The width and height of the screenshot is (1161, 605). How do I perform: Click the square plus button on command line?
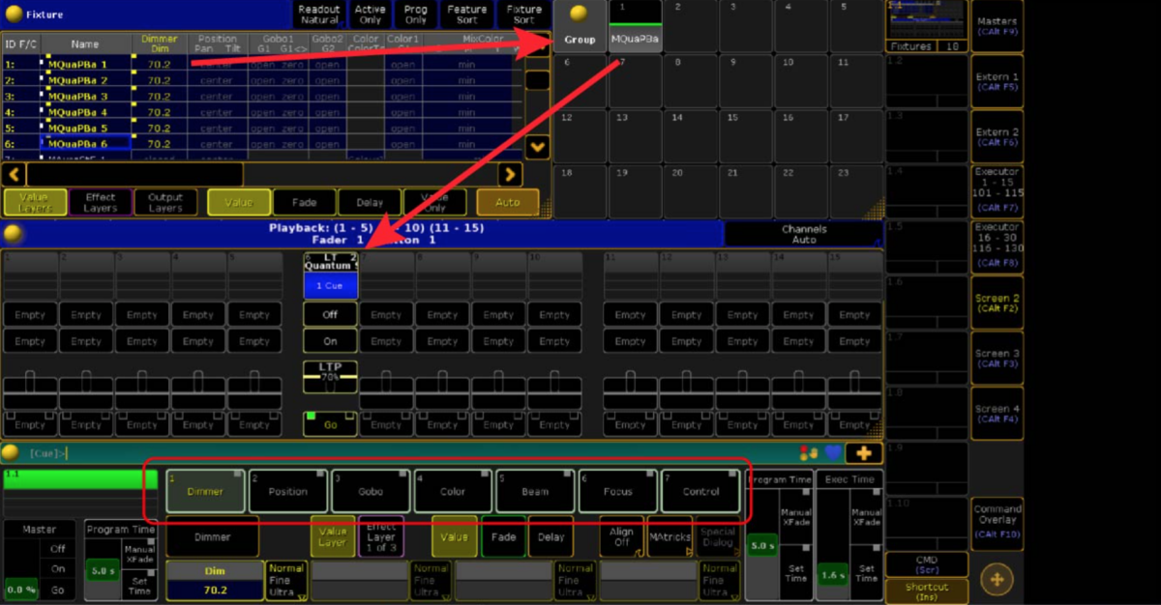pyautogui.click(x=863, y=452)
